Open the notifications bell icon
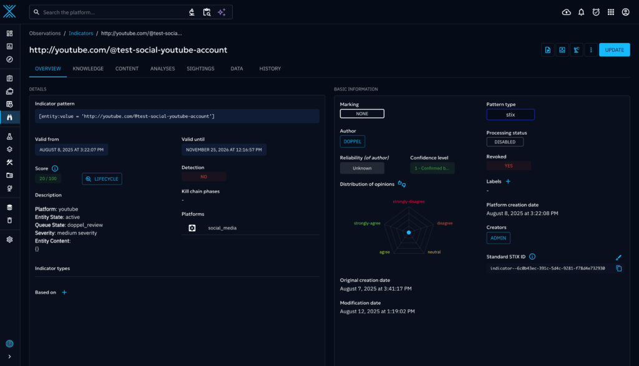639x366 pixels. click(x=581, y=12)
